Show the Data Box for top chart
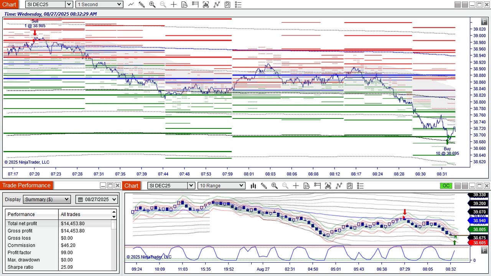491x276 pixels. (x=185, y=5)
